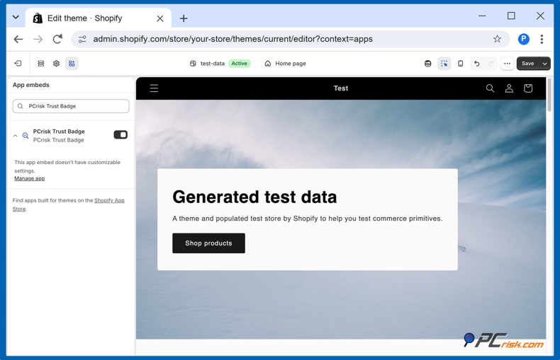Close the Edit theme Shopify tab
The height and width of the screenshot is (360, 560).
point(160,18)
